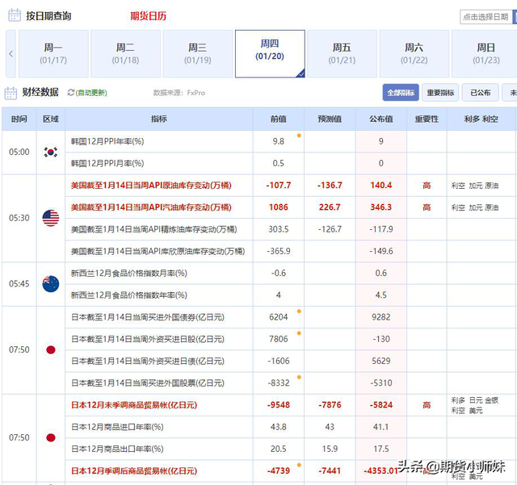Select the 周六 (01/22) tab
The width and height of the screenshot is (517, 485).
(414, 54)
